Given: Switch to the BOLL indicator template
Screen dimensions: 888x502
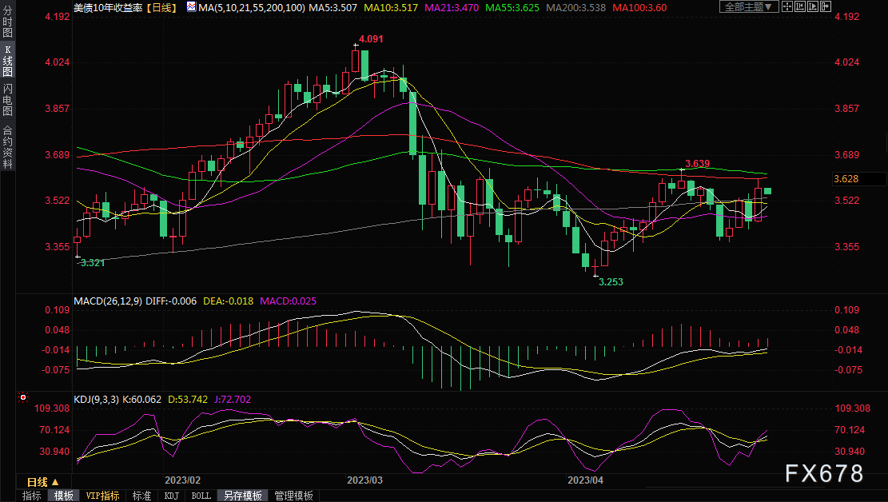Looking at the screenshot, I should [x=201, y=496].
